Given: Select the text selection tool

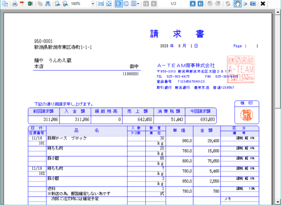Looking at the screenshot, I should coord(245,4).
